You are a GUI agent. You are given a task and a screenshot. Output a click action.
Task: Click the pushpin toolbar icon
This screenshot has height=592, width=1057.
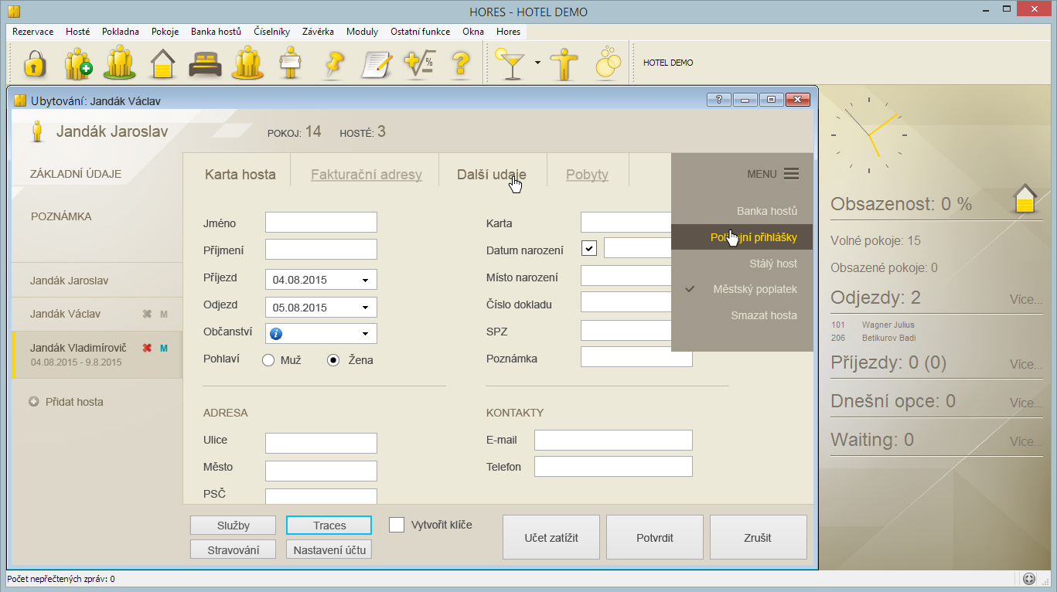[x=333, y=63]
